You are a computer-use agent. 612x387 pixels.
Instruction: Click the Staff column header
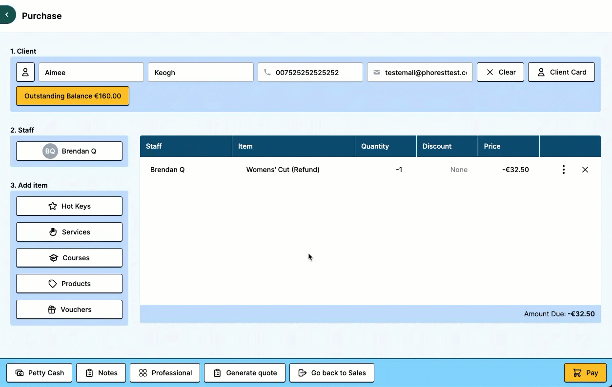tap(186, 146)
